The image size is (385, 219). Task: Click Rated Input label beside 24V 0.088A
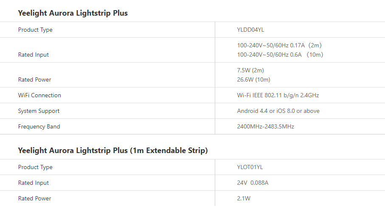(x=33, y=183)
